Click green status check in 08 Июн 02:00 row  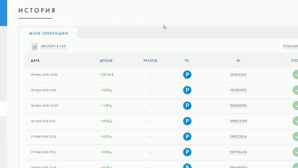[295, 105]
